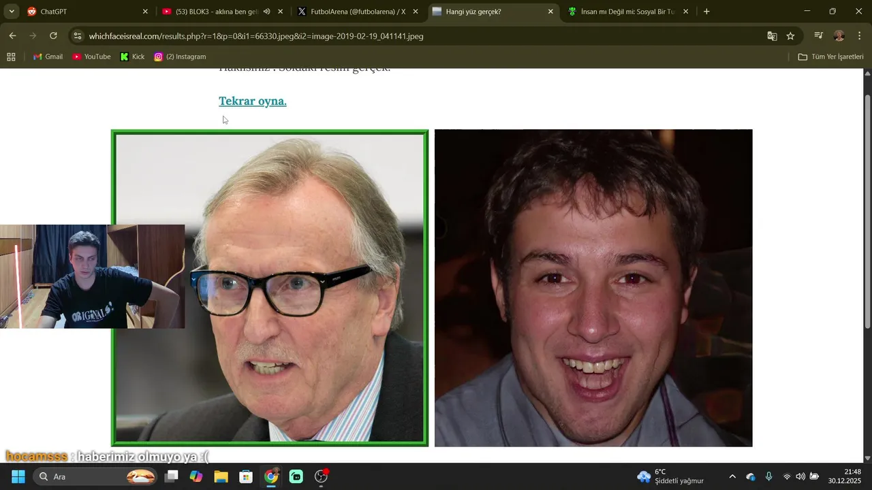The image size is (872, 490).
Task: Reload the current page
Action: pyautogui.click(x=53, y=35)
